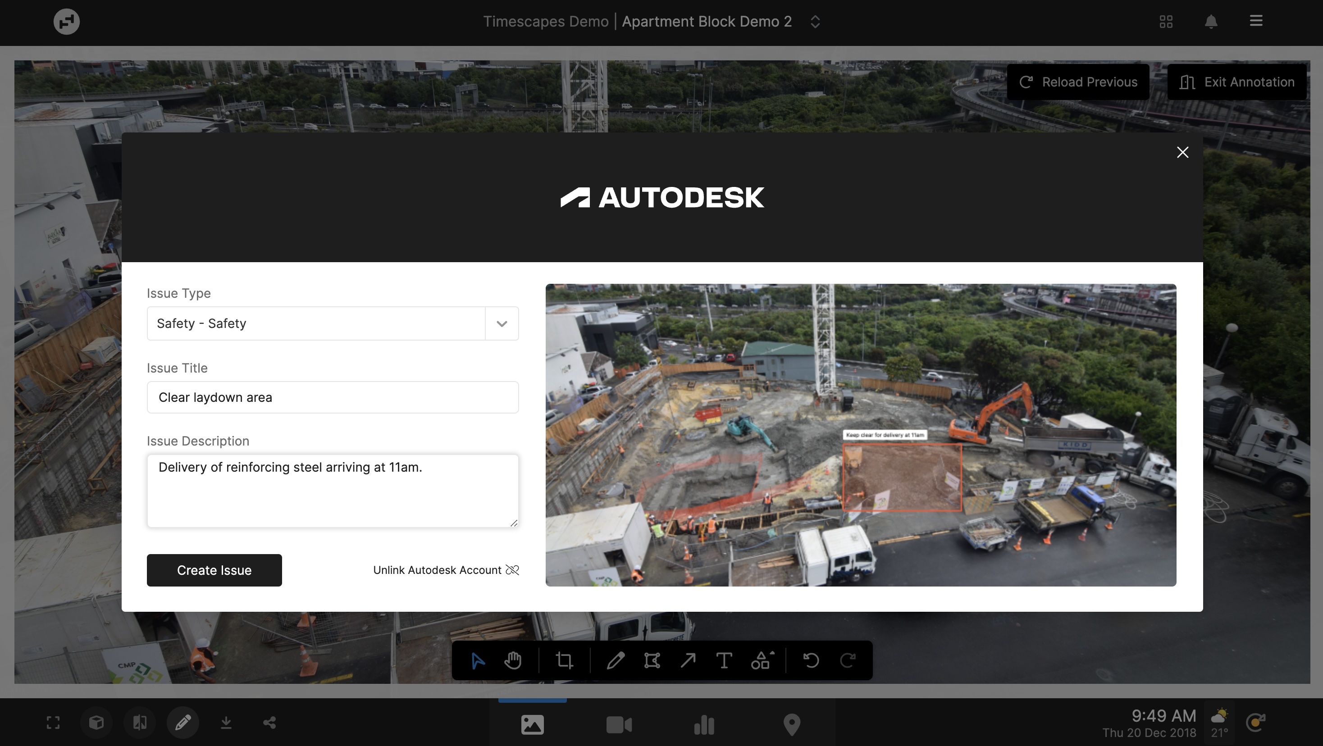This screenshot has height=746, width=1323.
Task: Open the shapes tool menu
Action: [761, 660]
